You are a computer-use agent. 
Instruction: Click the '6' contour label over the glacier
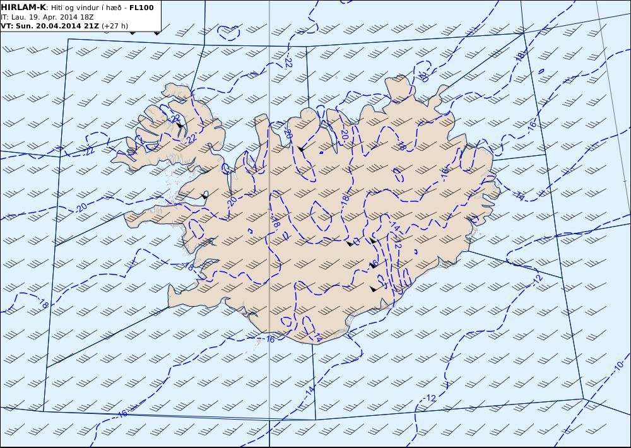pos(375,264)
